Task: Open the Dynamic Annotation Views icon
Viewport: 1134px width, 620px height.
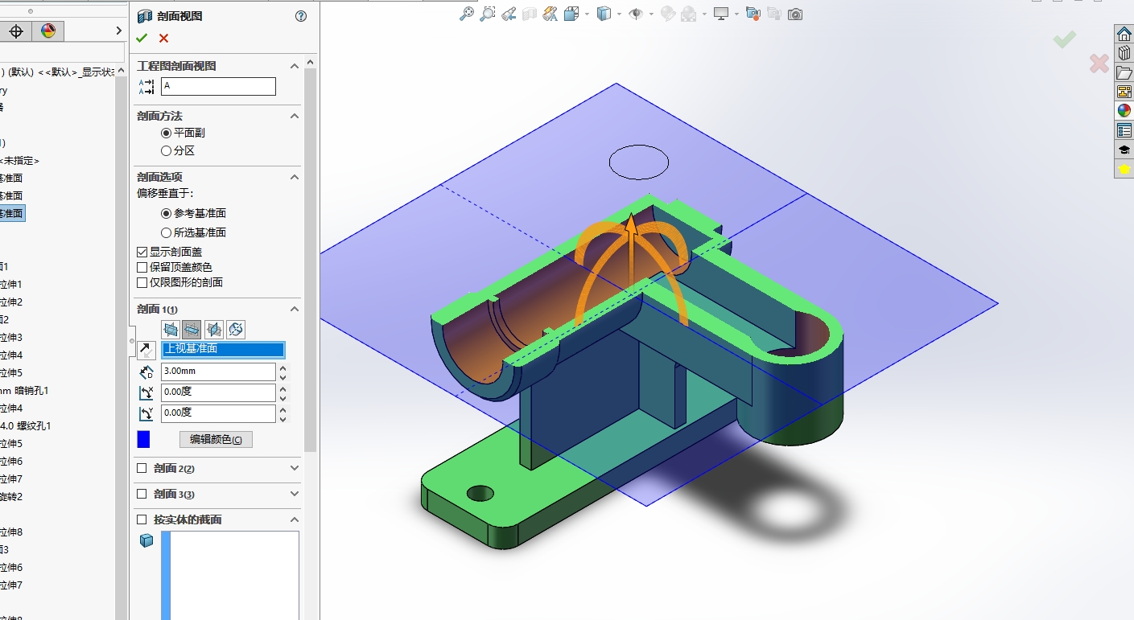Action: tap(551, 14)
